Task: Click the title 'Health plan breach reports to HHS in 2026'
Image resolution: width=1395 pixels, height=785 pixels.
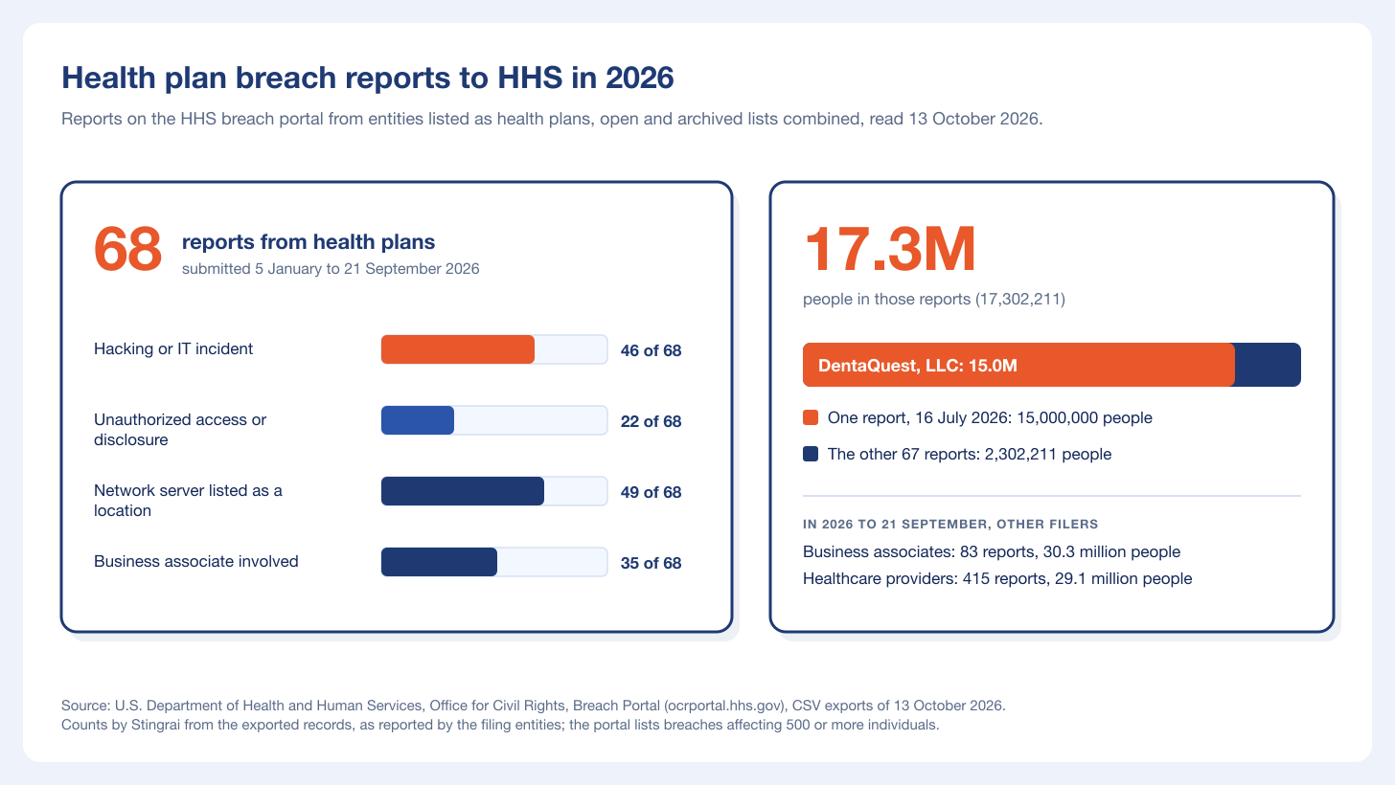Action: pos(368,78)
